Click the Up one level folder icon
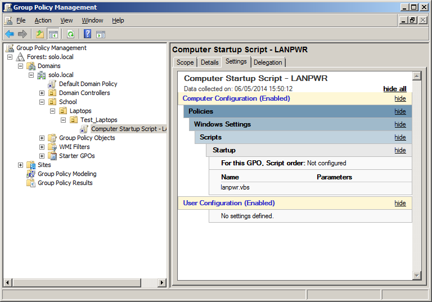The width and height of the screenshot is (432, 302). point(40,34)
